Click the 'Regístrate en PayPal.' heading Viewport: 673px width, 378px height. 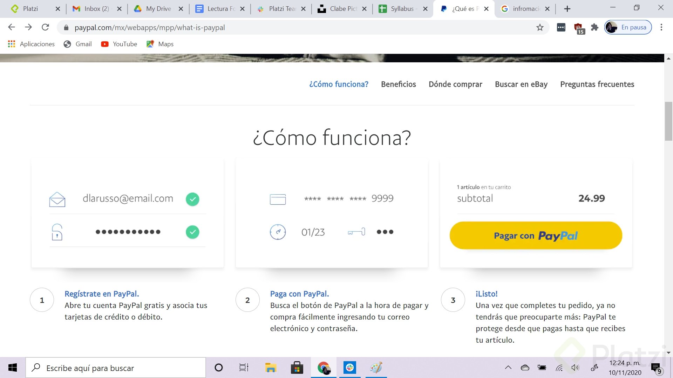point(102,294)
